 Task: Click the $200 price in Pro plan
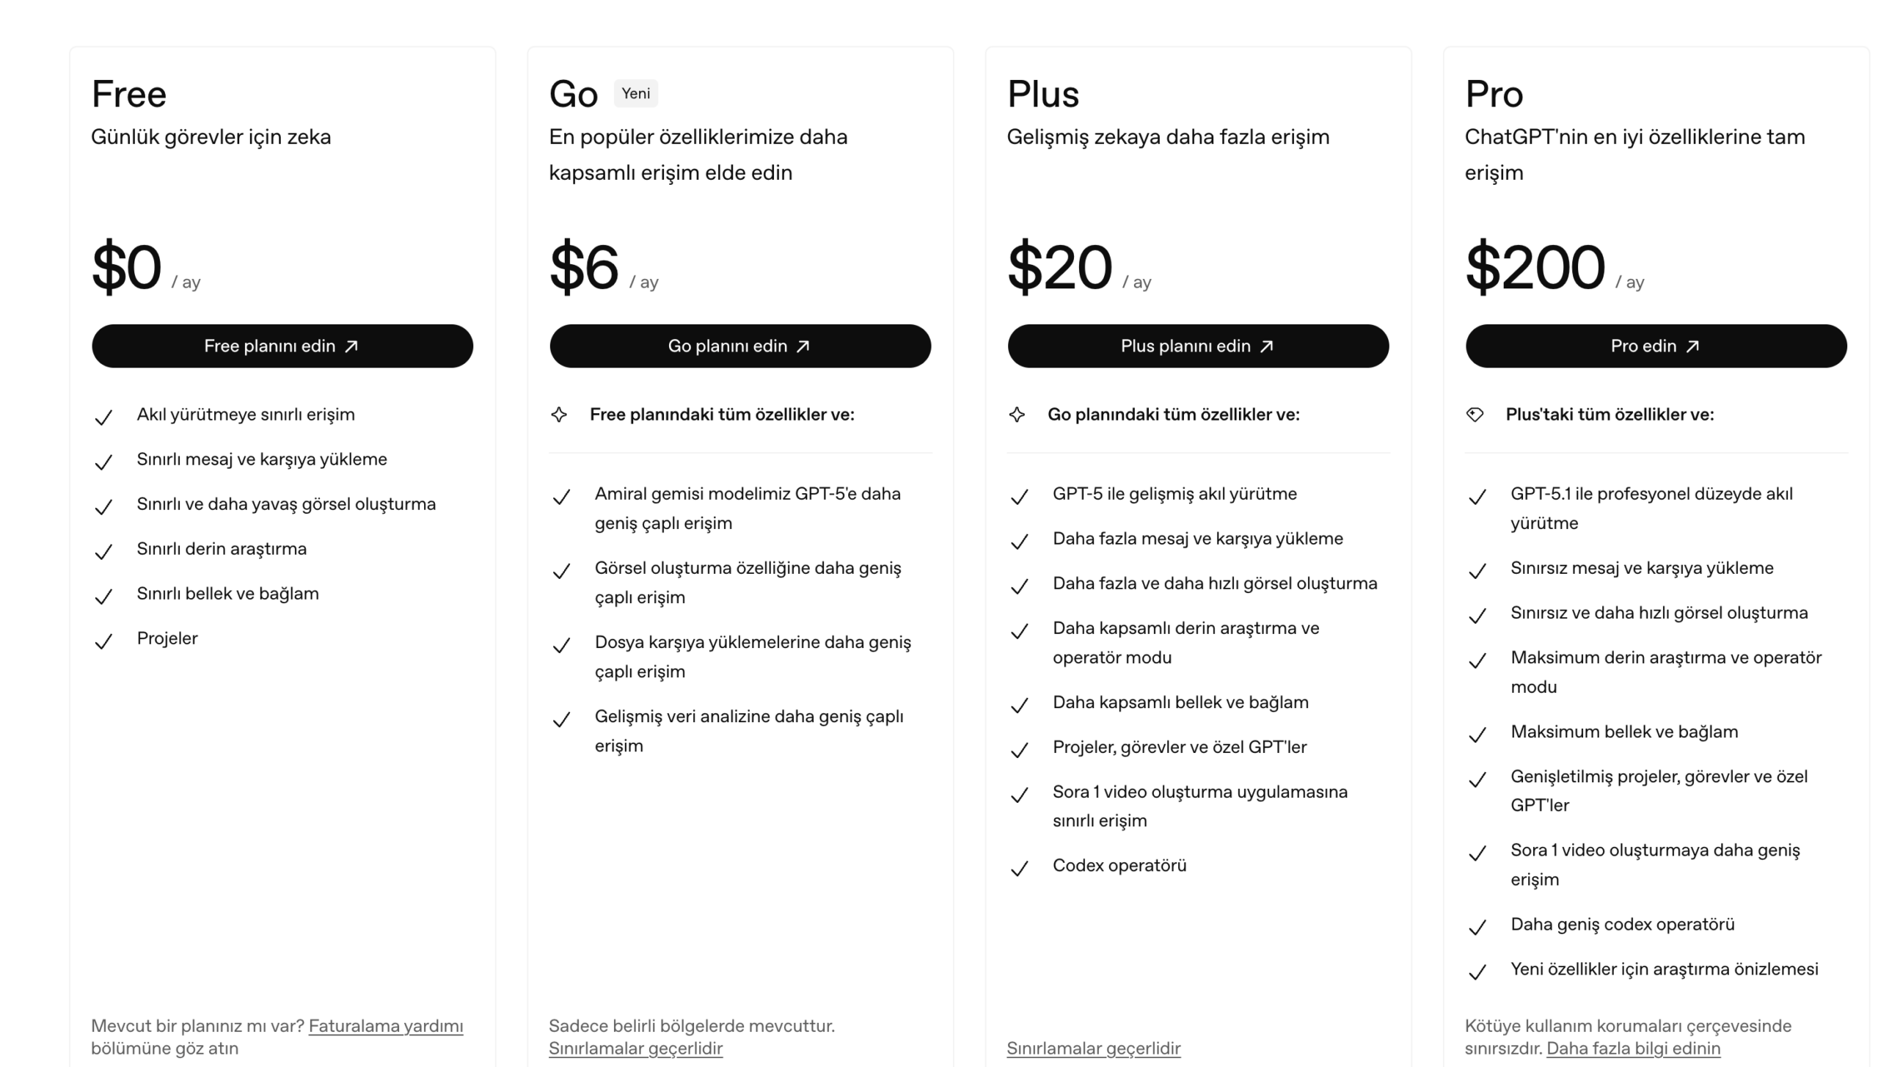point(1535,267)
